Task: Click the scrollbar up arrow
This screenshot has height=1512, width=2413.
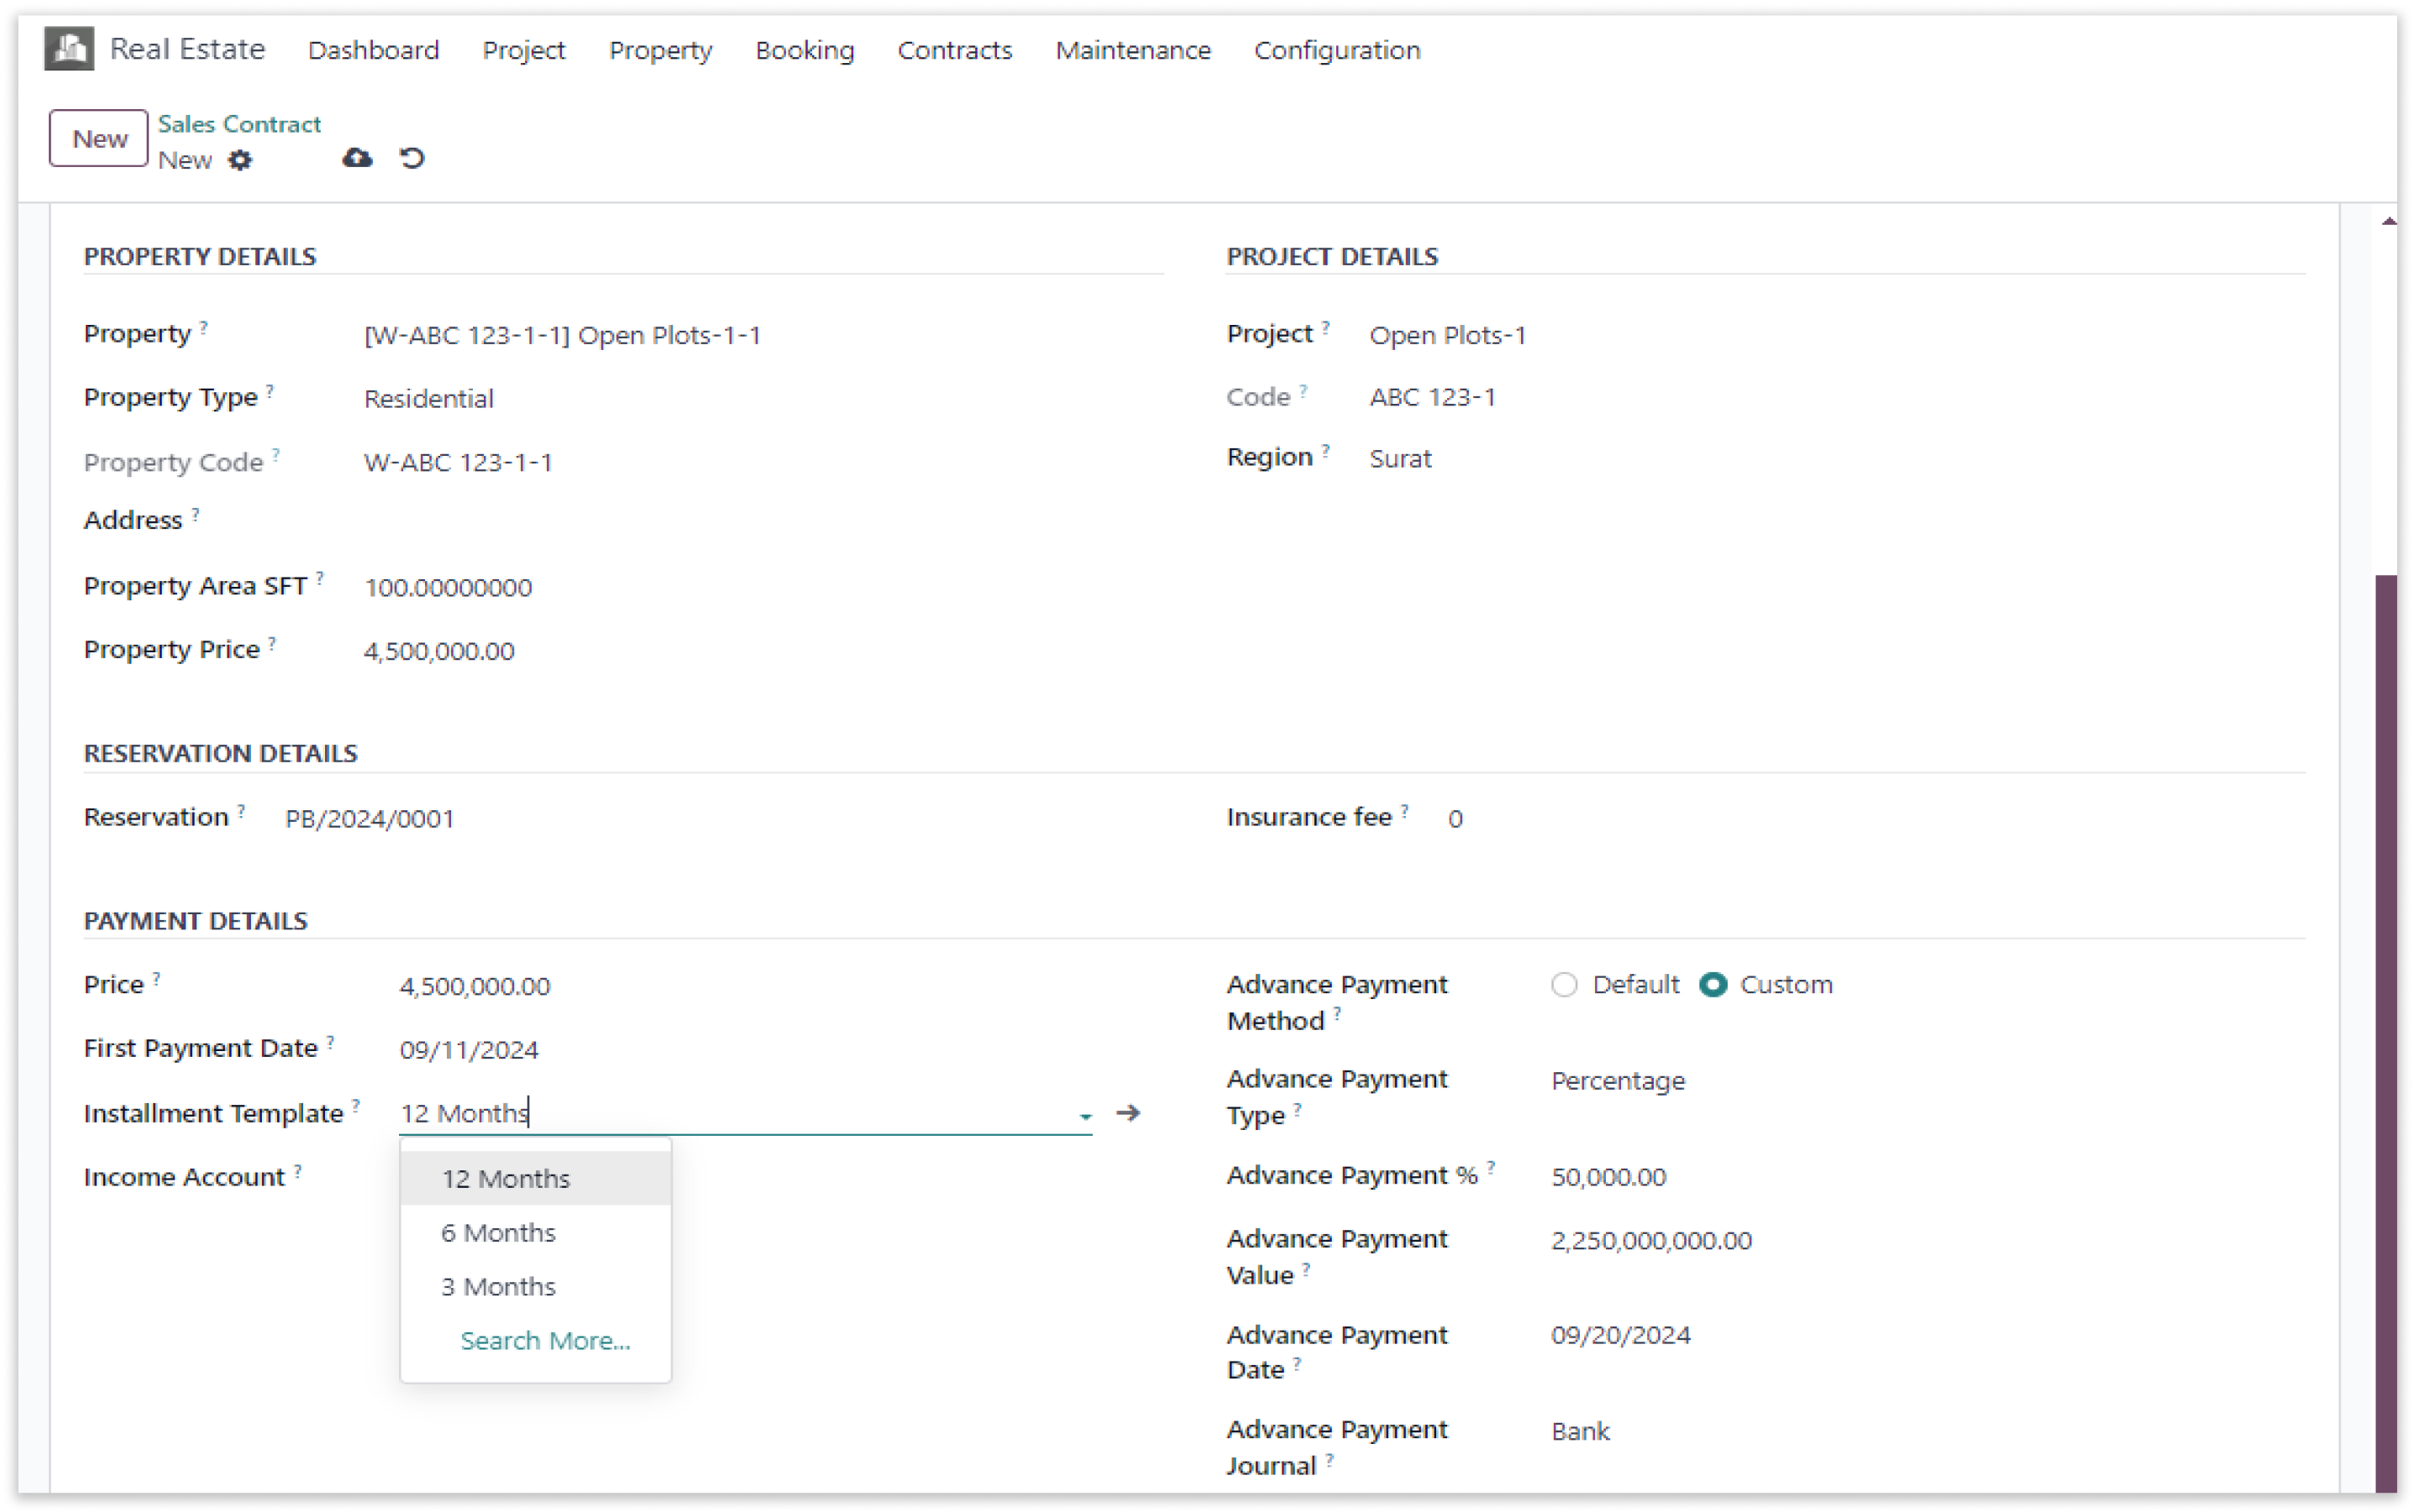Action: click(x=2388, y=221)
